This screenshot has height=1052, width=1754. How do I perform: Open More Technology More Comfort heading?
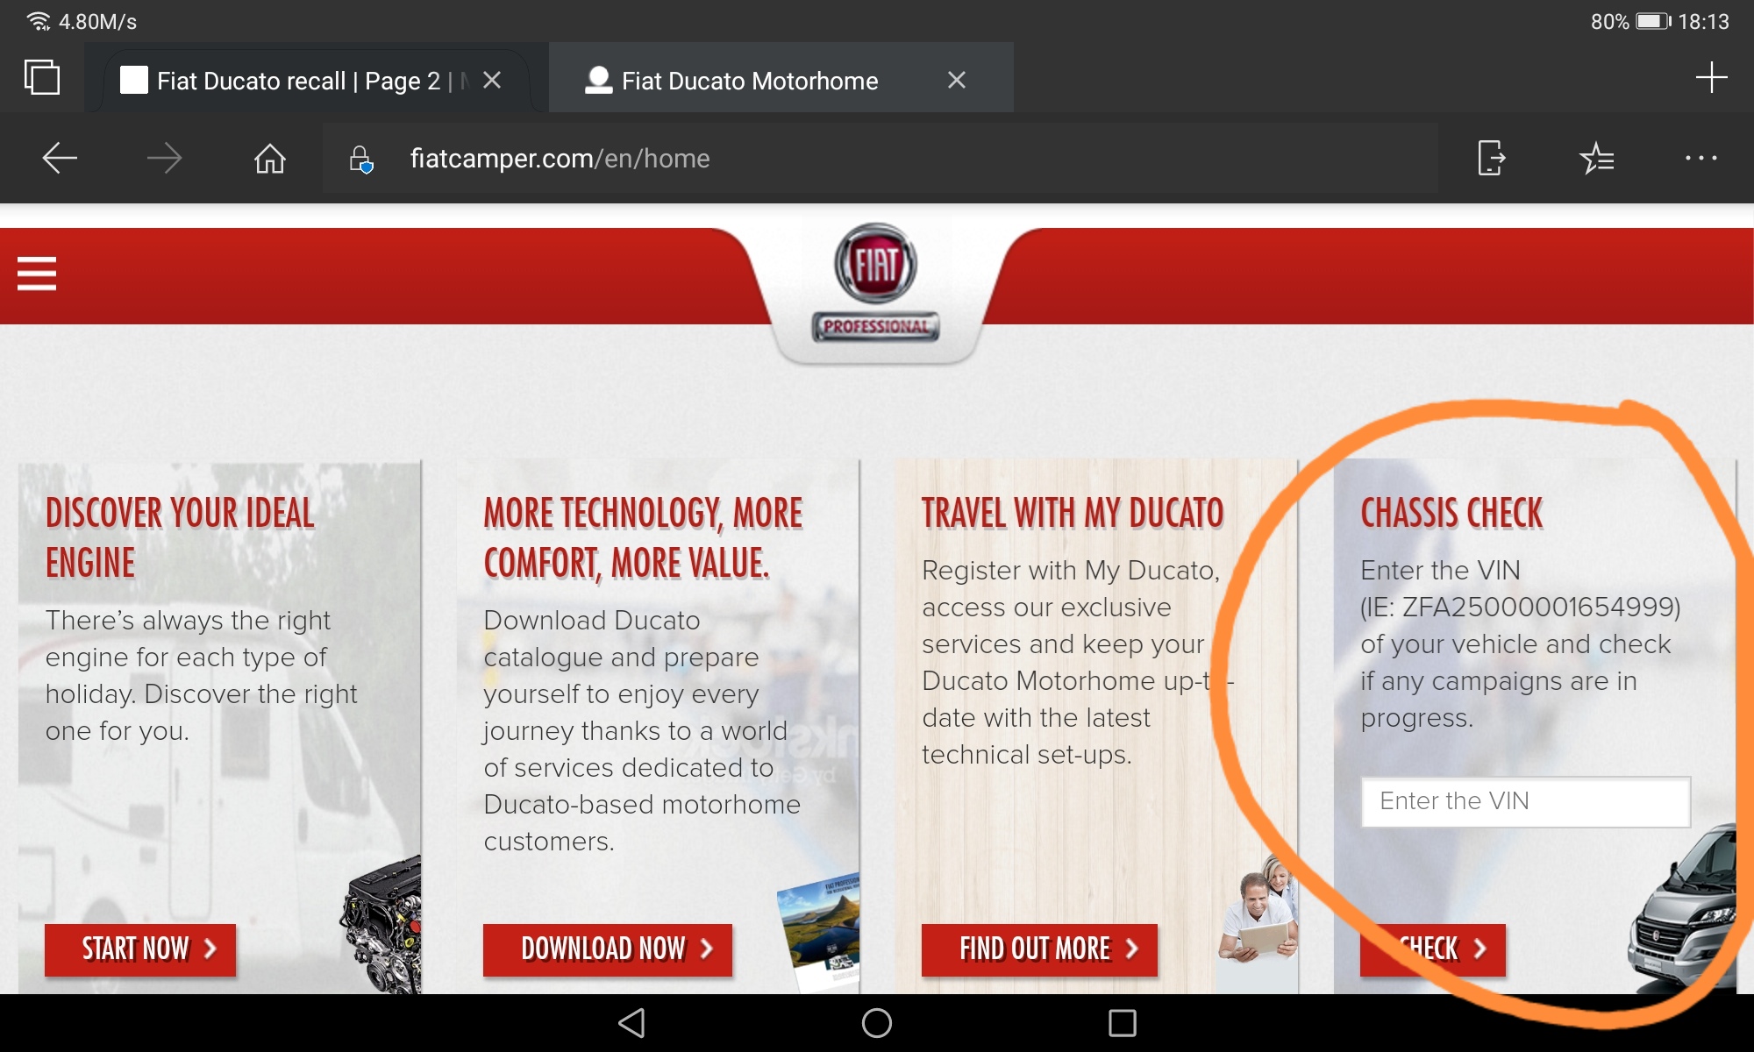pyautogui.click(x=643, y=537)
